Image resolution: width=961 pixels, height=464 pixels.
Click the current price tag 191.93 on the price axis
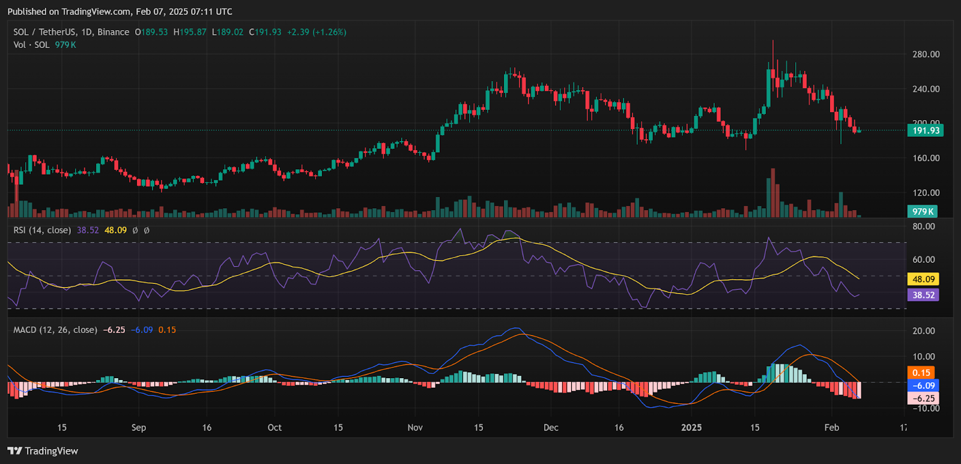[x=926, y=130]
